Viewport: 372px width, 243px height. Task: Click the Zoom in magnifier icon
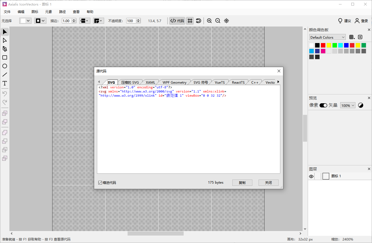tap(209, 21)
